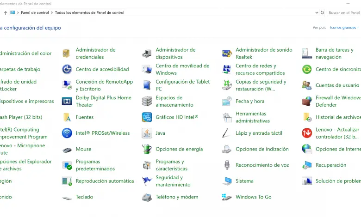The height and width of the screenshot is (217, 361).
Task: Open Lenovo Actualizar controlador icon
Action: click(307, 133)
